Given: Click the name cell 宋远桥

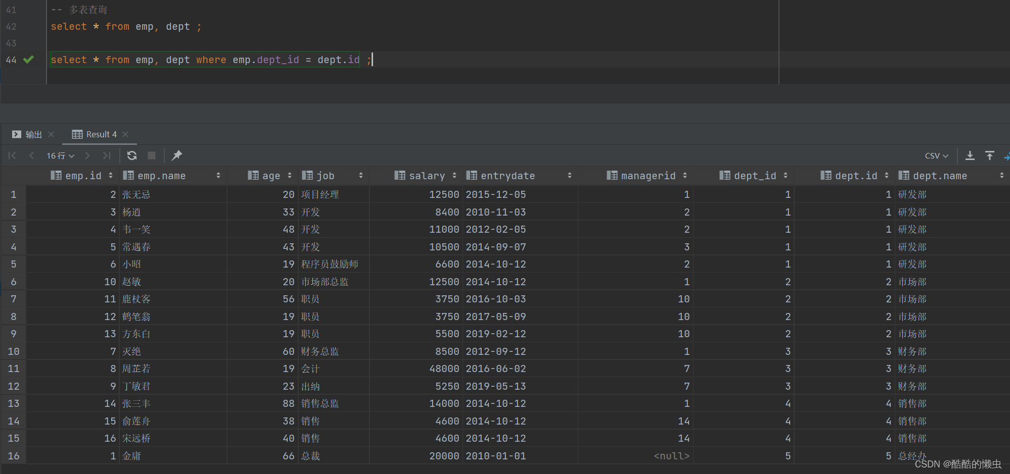Looking at the screenshot, I should [173, 438].
